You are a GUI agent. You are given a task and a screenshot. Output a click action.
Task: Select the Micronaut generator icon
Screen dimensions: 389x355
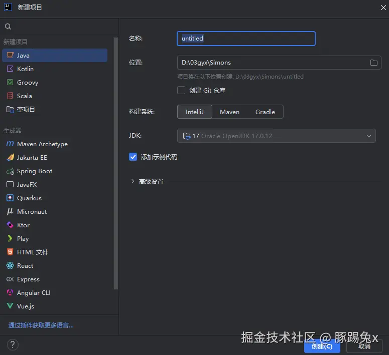coord(10,211)
